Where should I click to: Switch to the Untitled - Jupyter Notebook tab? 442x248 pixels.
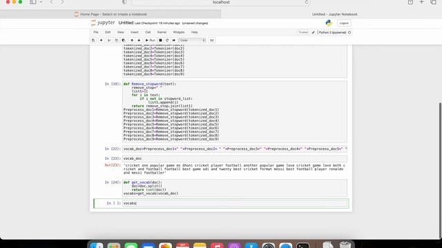334,14
